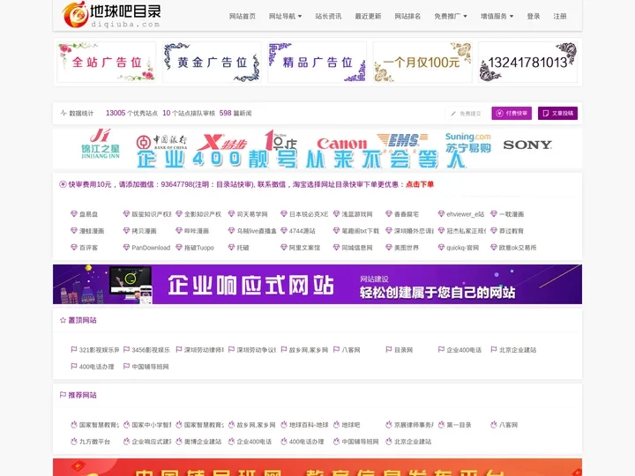
Task: Click the diamond icon beside 欧意ok交易所
Action: click(x=494, y=247)
